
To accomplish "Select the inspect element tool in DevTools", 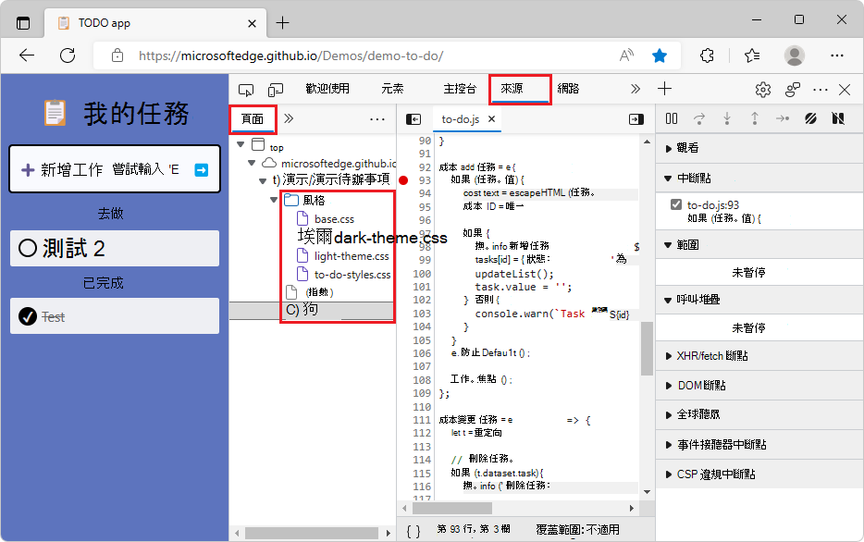I will [x=245, y=89].
